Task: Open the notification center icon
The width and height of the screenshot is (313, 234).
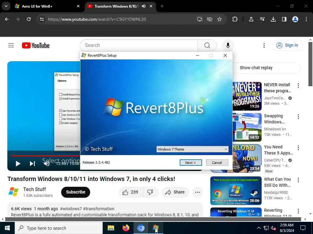Action: [x=303, y=228]
